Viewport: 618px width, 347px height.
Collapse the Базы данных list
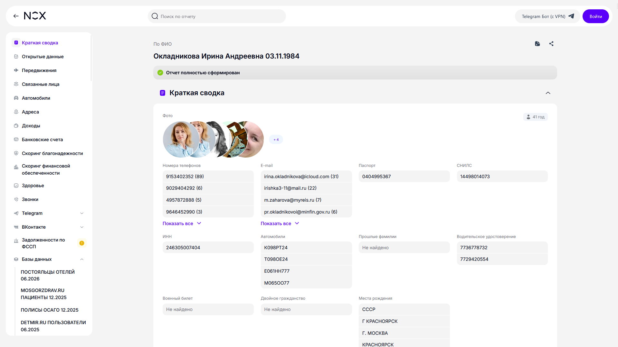(82, 259)
